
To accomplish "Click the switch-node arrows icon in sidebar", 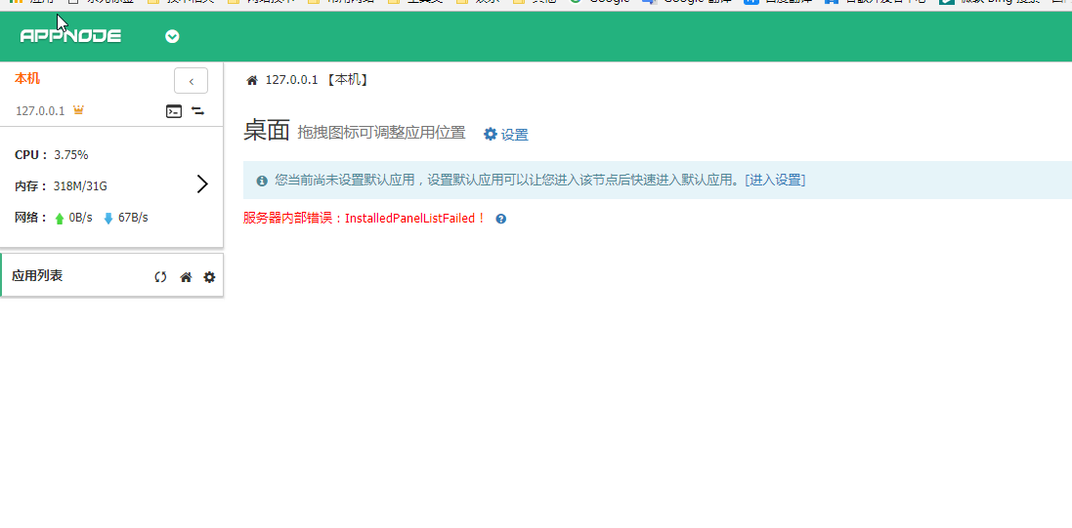I will coord(197,111).
